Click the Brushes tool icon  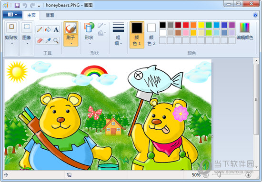tap(71, 28)
